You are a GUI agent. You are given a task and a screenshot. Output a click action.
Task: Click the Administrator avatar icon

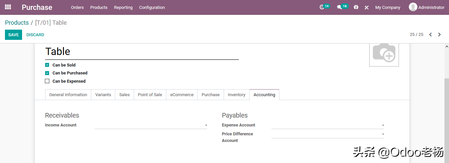(x=413, y=7)
